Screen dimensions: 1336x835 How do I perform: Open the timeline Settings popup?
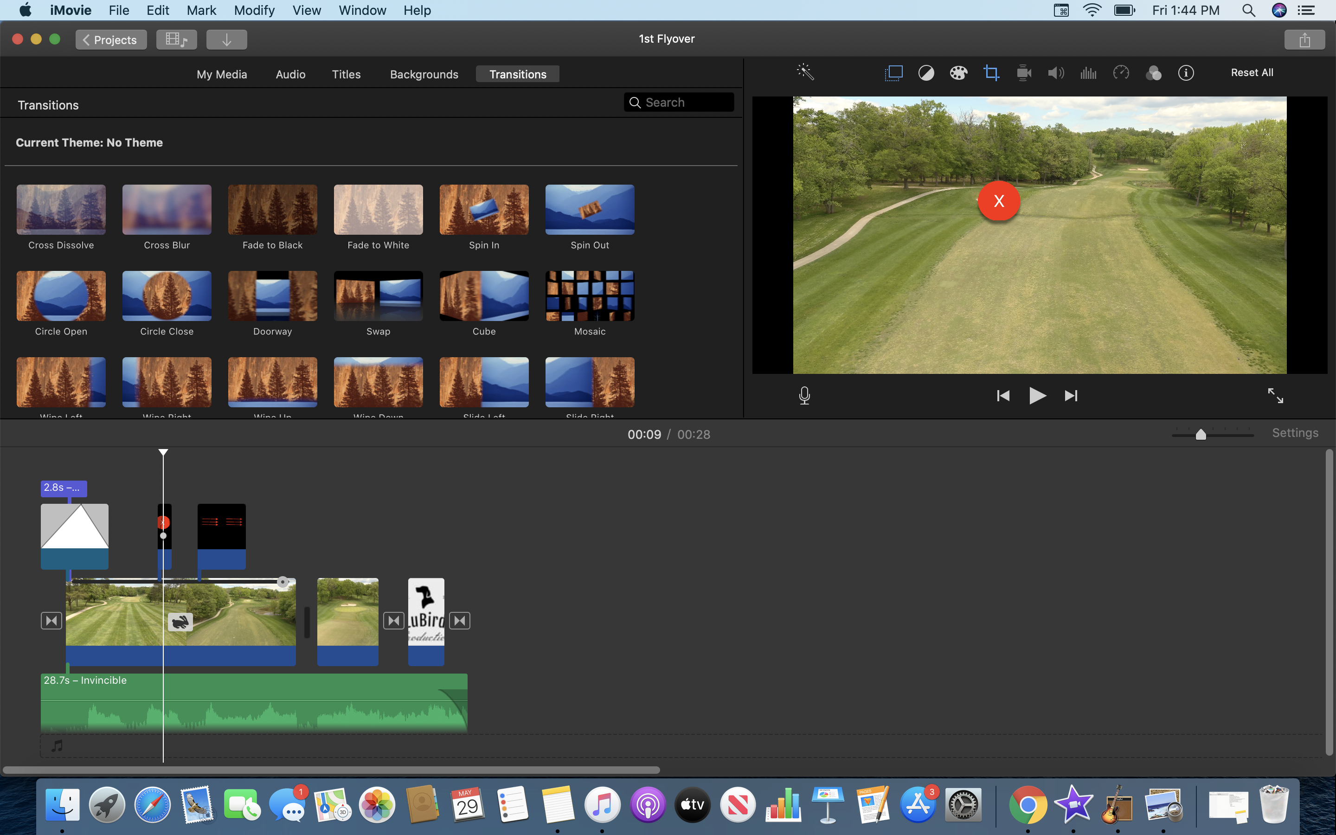(x=1295, y=433)
